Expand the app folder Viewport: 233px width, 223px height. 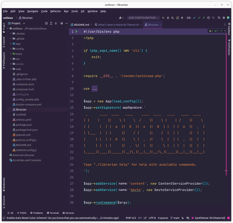tap(11, 44)
